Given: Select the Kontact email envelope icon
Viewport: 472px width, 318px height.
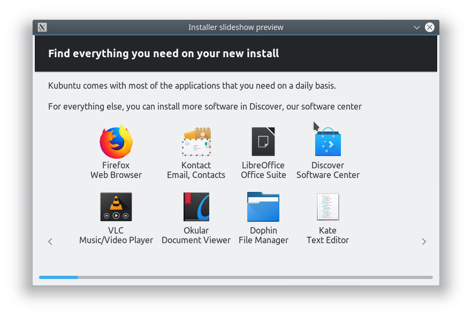Looking at the screenshot, I should click(196, 142).
